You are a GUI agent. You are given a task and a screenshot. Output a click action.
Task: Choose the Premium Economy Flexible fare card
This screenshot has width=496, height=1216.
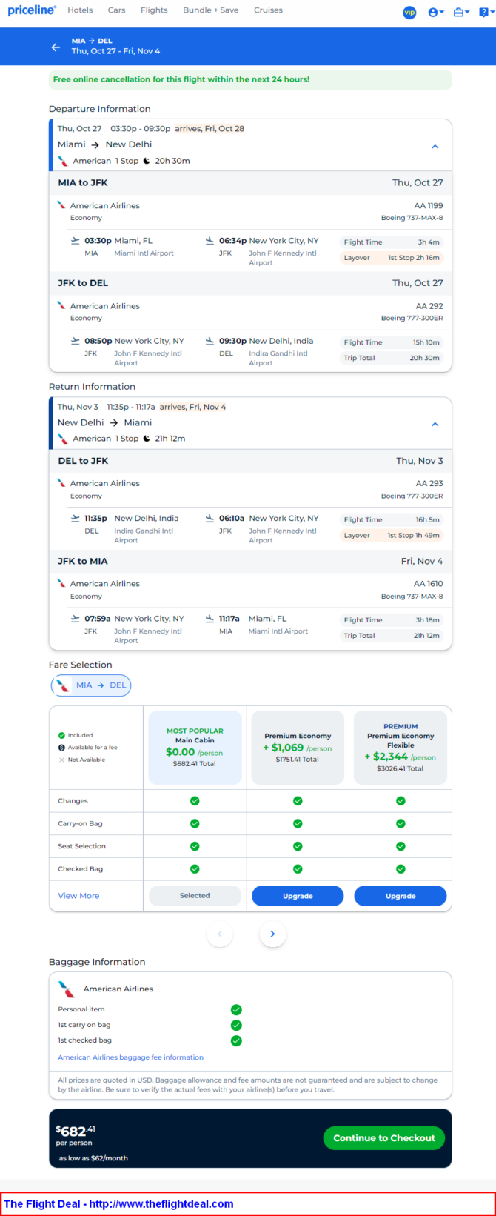[x=401, y=748]
